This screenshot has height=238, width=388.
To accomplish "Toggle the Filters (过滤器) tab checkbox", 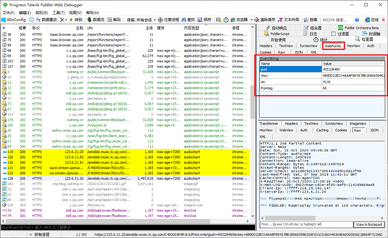I will pos(334,34).
